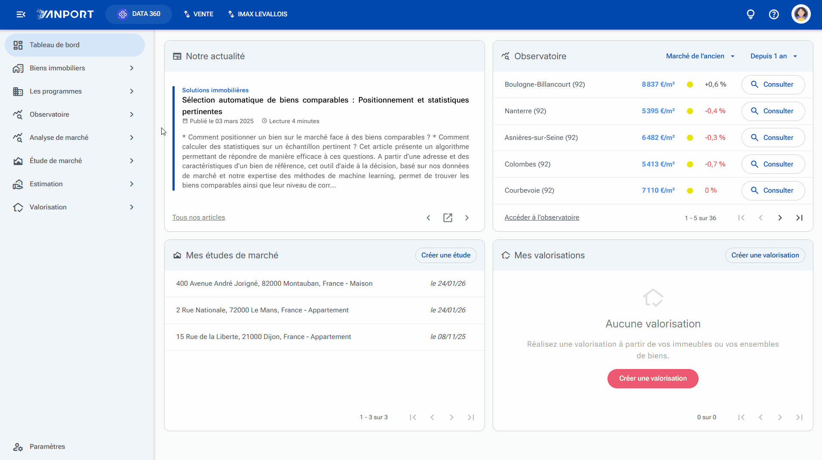Go to next études de marché page
The width and height of the screenshot is (822, 460).
[x=451, y=417]
